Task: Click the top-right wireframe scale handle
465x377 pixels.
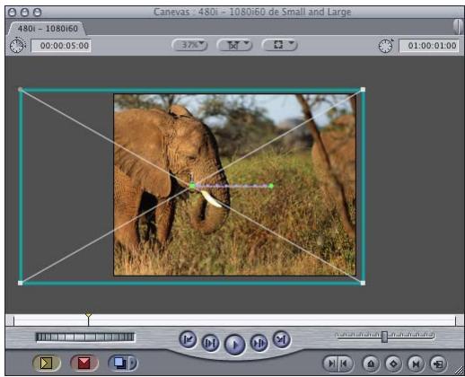Action: click(x=363, y=90)
